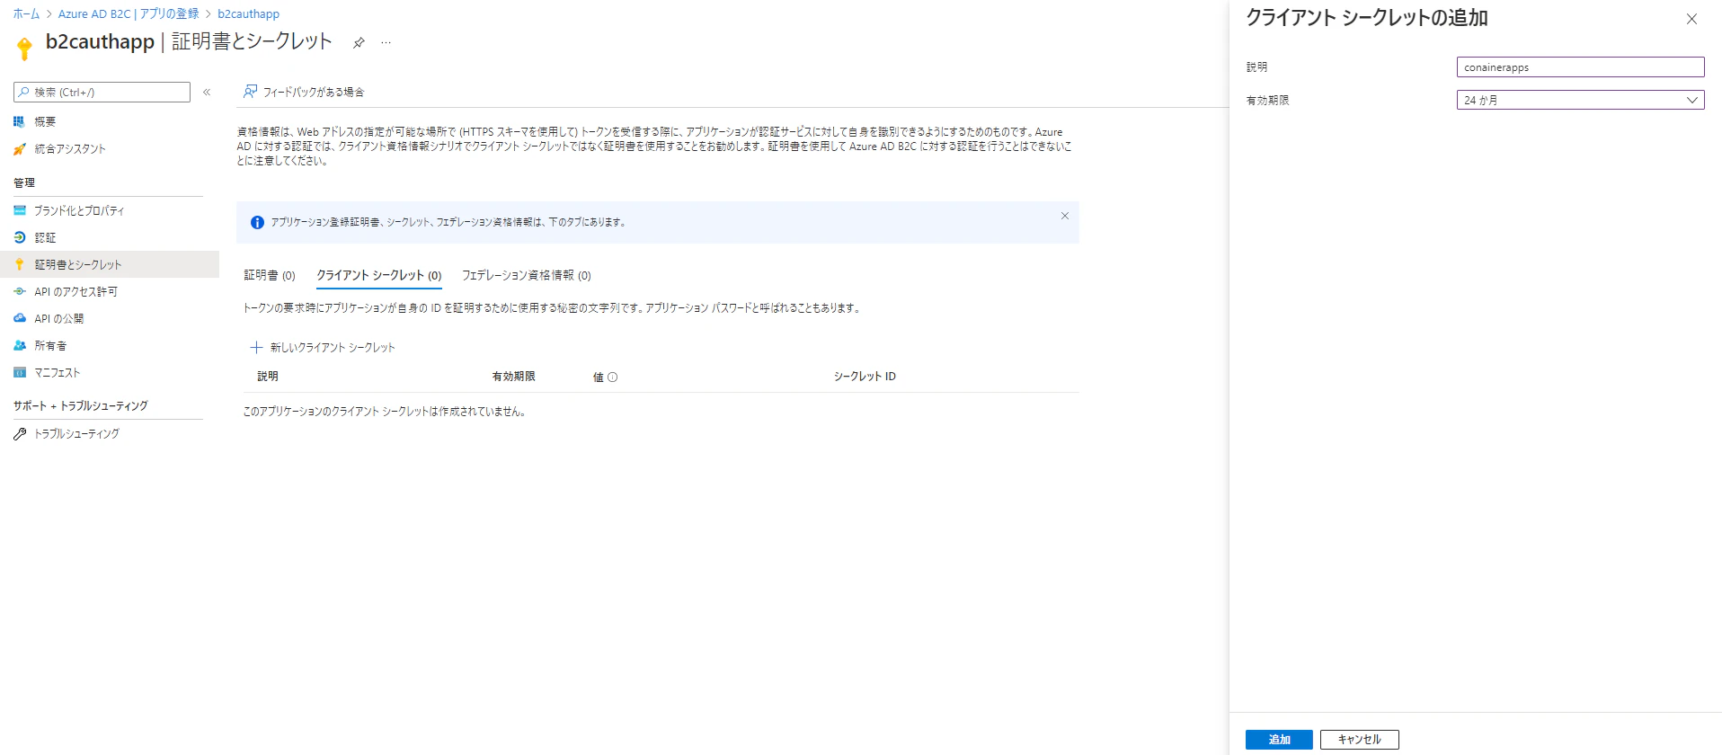This screenshot has height=755, width=1722.
Task: Click the info icon next to 値 column
Action: (613, 377)
